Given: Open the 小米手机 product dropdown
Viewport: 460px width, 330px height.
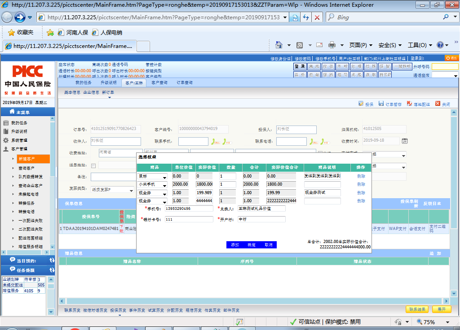Looking at the screenshot, I should pos(164,185).
